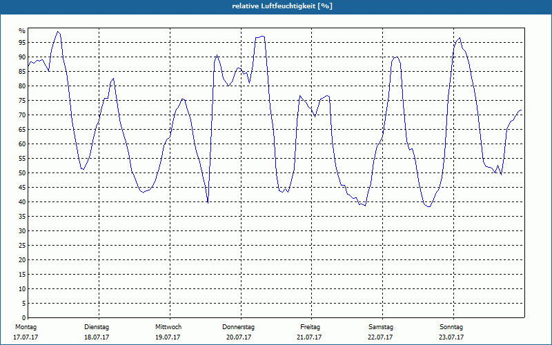552x345 pixels.
Task: Click the y-axis value 65
Action: 22,130
